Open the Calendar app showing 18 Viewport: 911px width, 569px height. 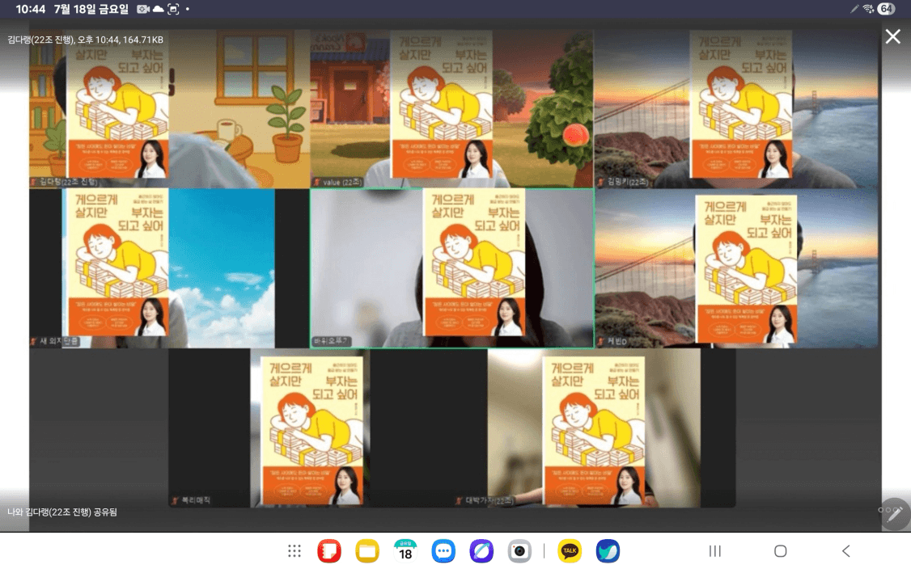405,551
